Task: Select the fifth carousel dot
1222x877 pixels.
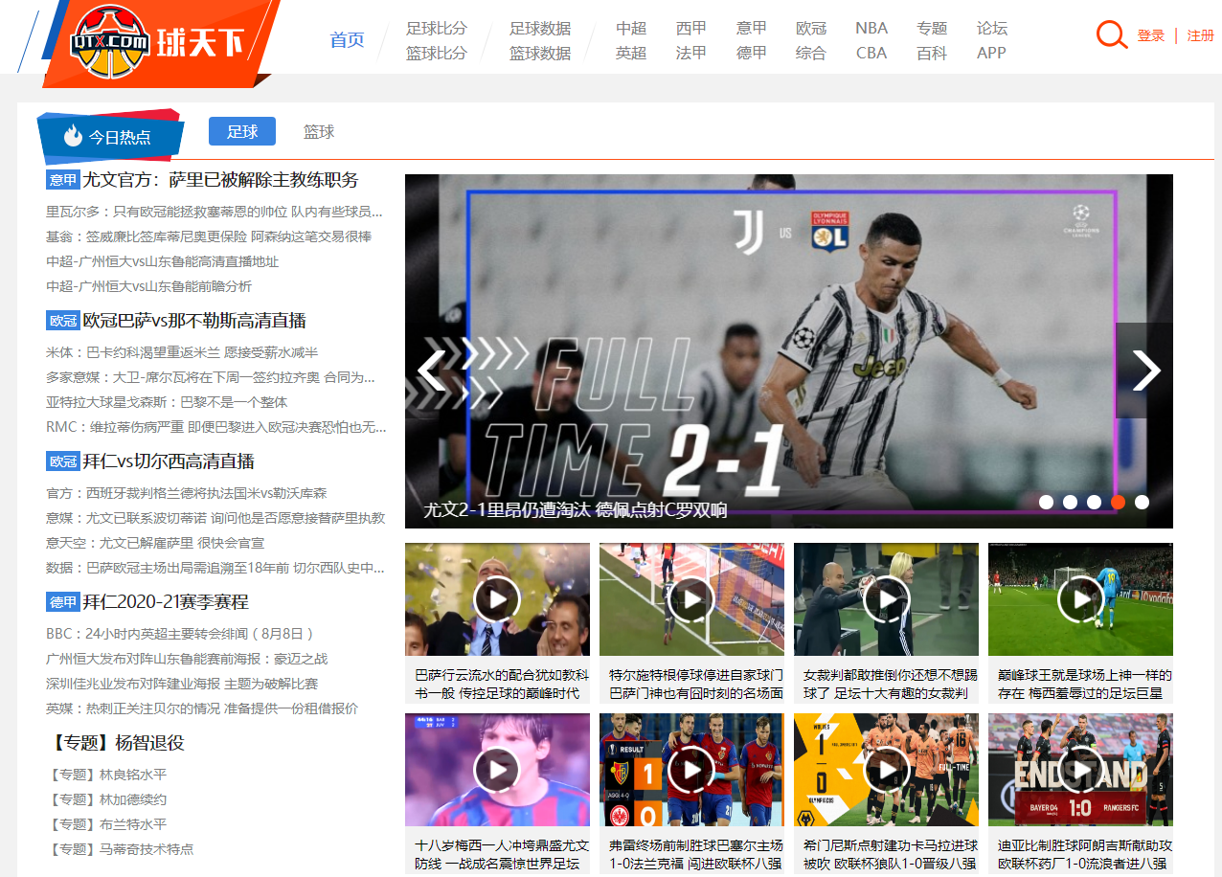Action: click(1142, 502)
